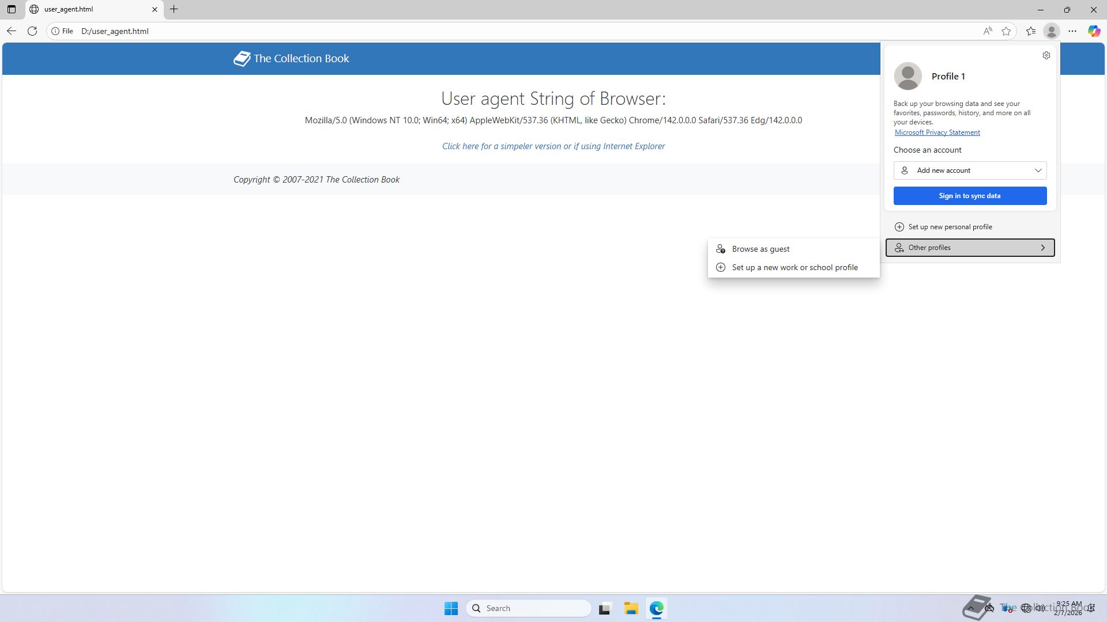Viewport: 1107px width, 622px height.
Task: Follow the simpeler version link
Action: [553, 146]
